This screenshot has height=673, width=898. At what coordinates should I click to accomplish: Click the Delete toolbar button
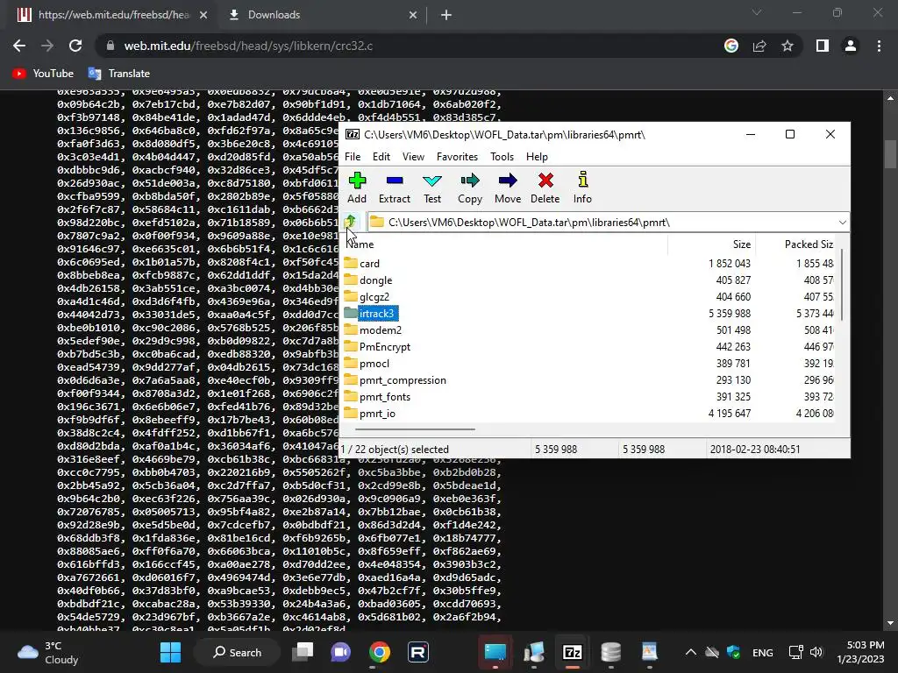[x=545, y=188]
